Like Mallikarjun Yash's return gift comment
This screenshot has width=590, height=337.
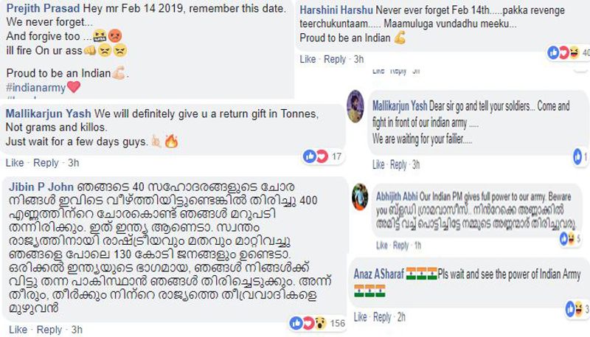tap(14, 163)
